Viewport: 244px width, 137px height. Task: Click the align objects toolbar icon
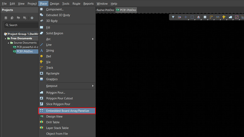(x=199, y=17)
